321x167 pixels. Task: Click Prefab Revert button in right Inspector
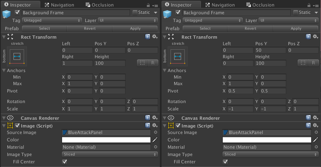tap(250, 29)
